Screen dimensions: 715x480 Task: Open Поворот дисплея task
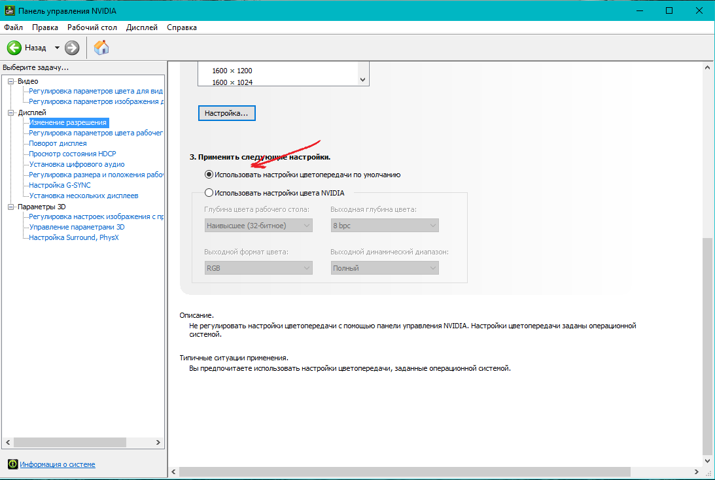tap(58, 144)
